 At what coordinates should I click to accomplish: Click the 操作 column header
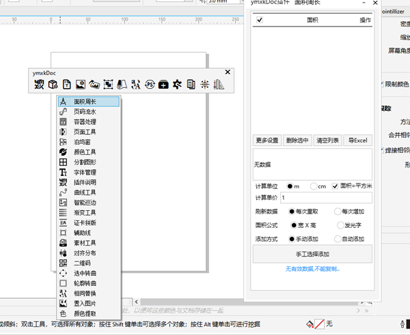[x=366, y=20]
